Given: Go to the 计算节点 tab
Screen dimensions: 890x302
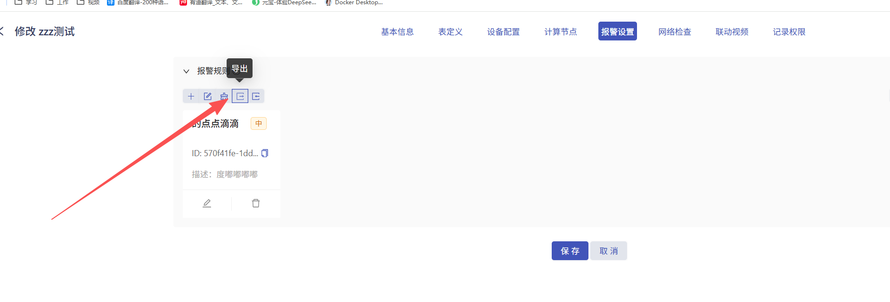Looking at the screenshot, I should coord(561,32).
